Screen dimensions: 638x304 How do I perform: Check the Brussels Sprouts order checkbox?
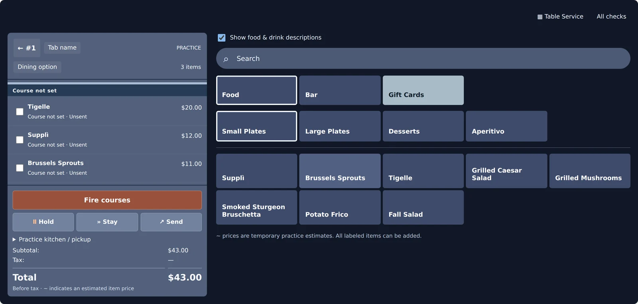20,168
